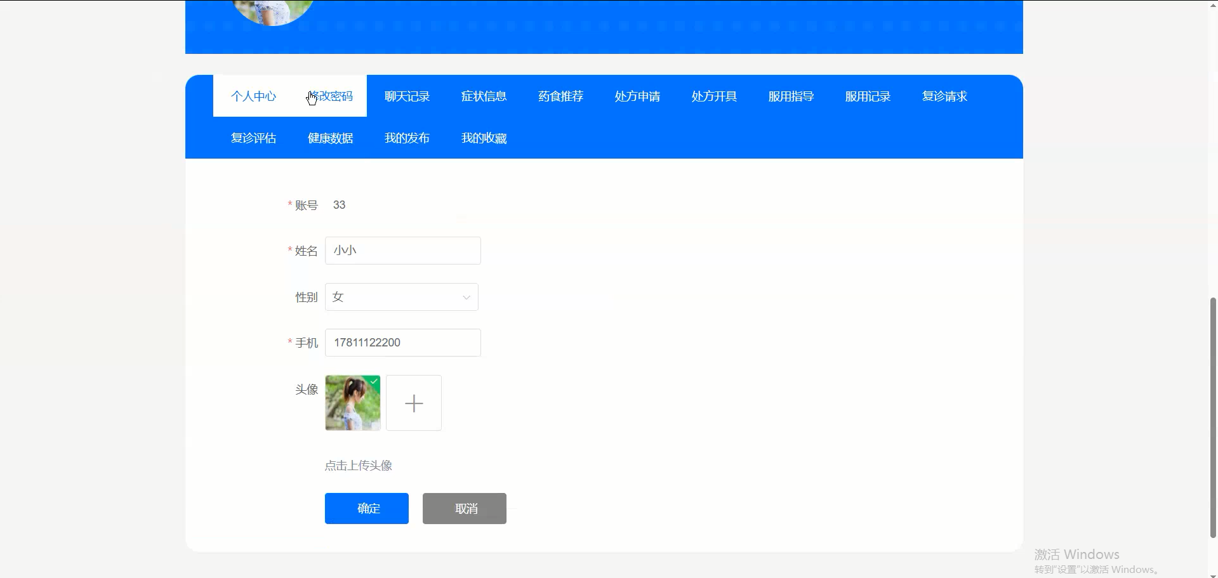
Task: Click the 姓名 name input field
Action: 402,250
